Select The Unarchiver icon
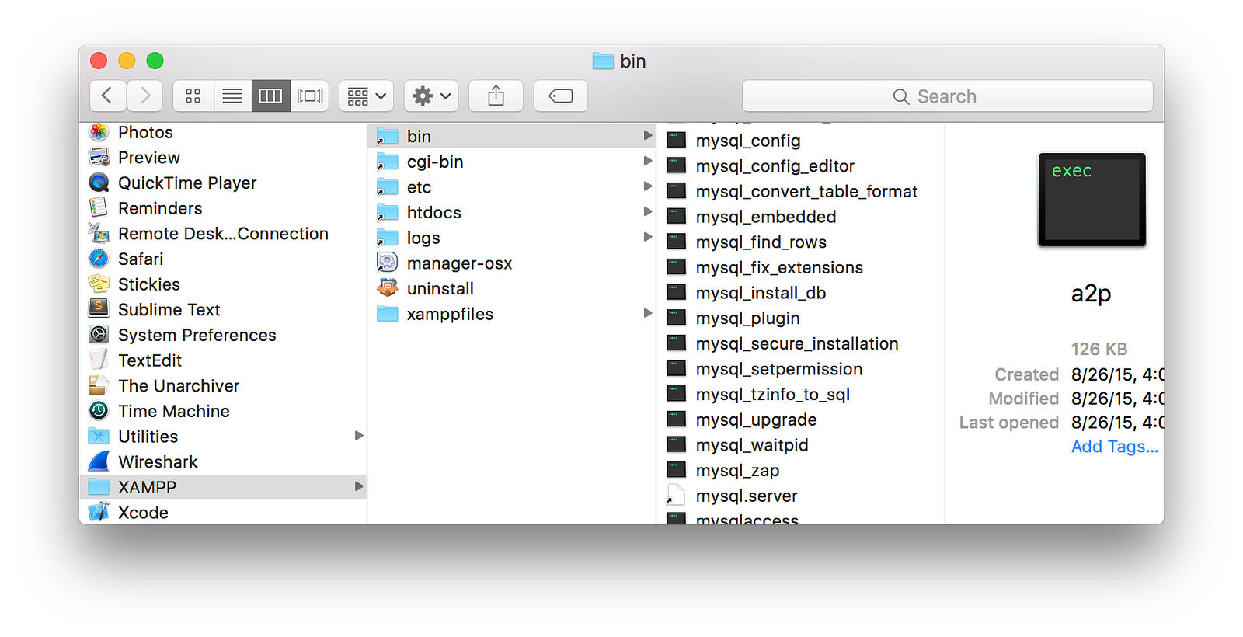The width and height of the screenshot is (1243, 637). (99, 385)
